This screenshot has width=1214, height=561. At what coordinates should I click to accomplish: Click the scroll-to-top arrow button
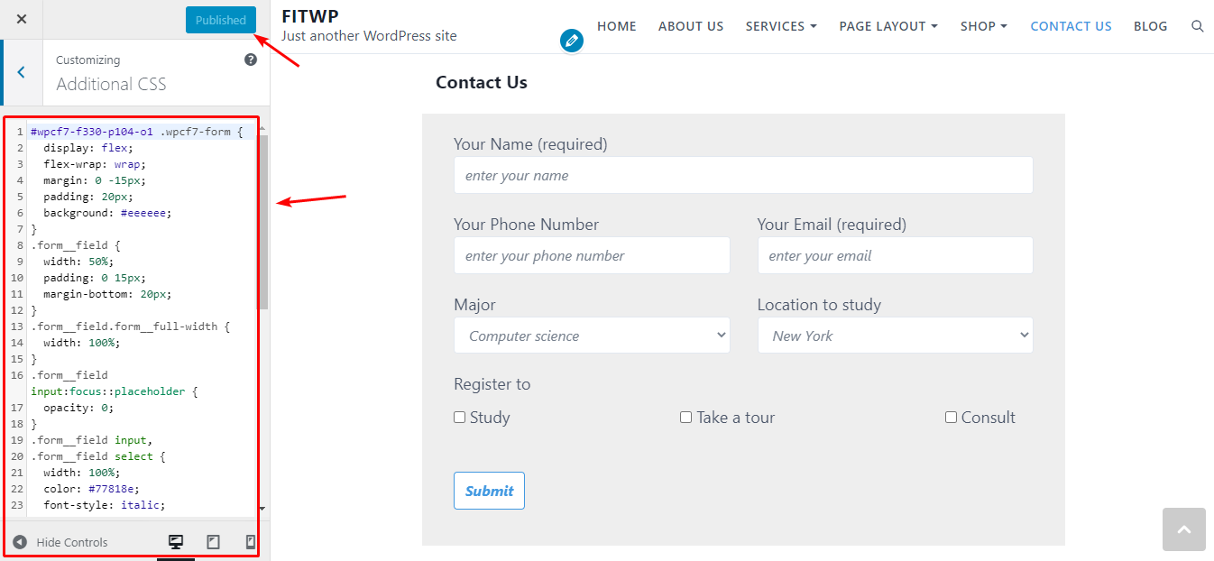[x=1183, y=529]
